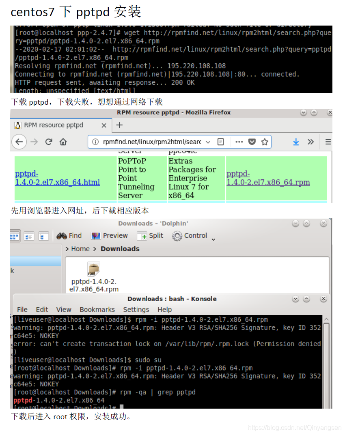Image resolution: width=345 pixels, height=435 pixels.
Task: Save page to Pocket icon
Action: 252,142
